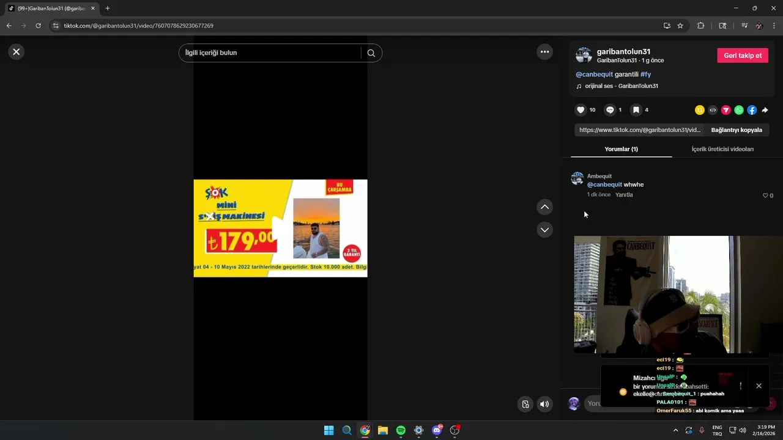Like the video via heart icon
This screenshot has width=783, height=440.
point(581,110)
